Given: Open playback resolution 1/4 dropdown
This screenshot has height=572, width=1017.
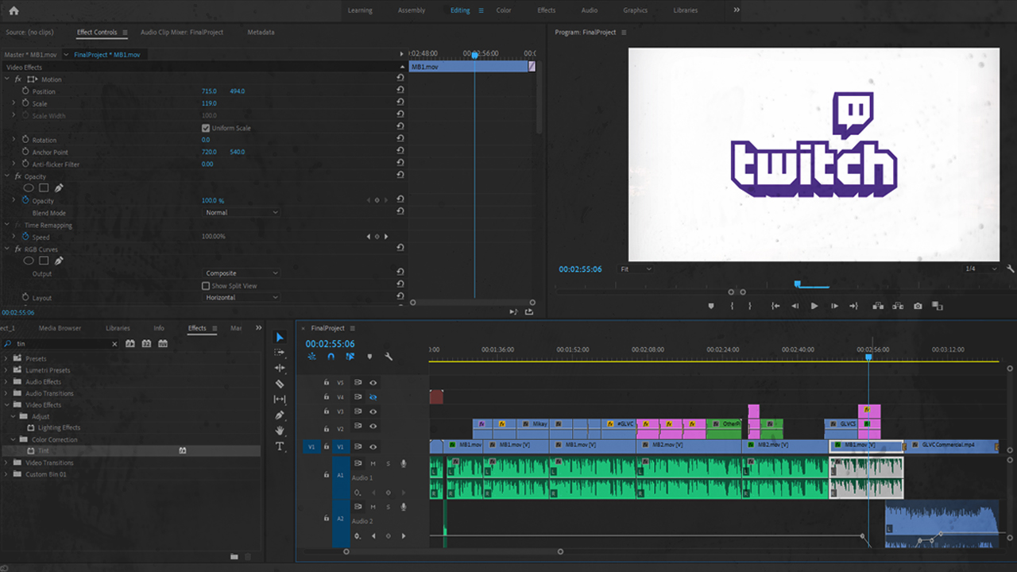Looking at the screenshot, I should point(980,269).
